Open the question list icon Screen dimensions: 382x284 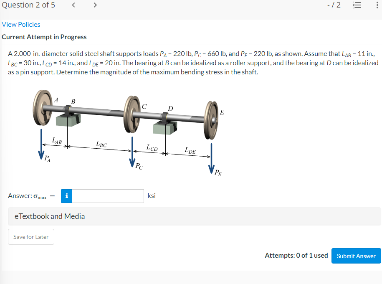(357, 5)
